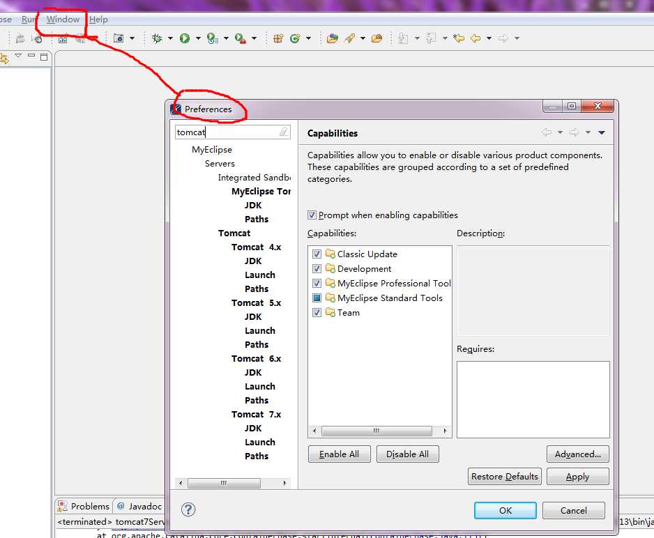The height and width of the screenshot is (538, 654).
Task: Open the Run menu
Action: [x=29, y=20]
